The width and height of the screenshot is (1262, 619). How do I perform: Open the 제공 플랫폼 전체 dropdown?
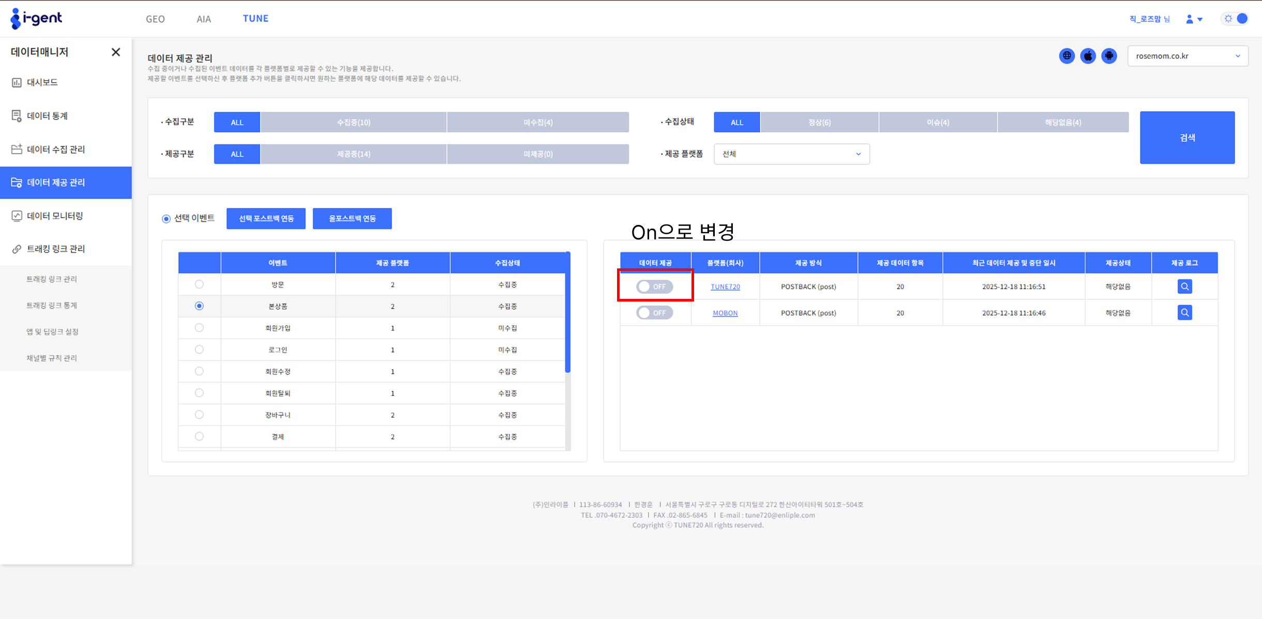point(791,154)
